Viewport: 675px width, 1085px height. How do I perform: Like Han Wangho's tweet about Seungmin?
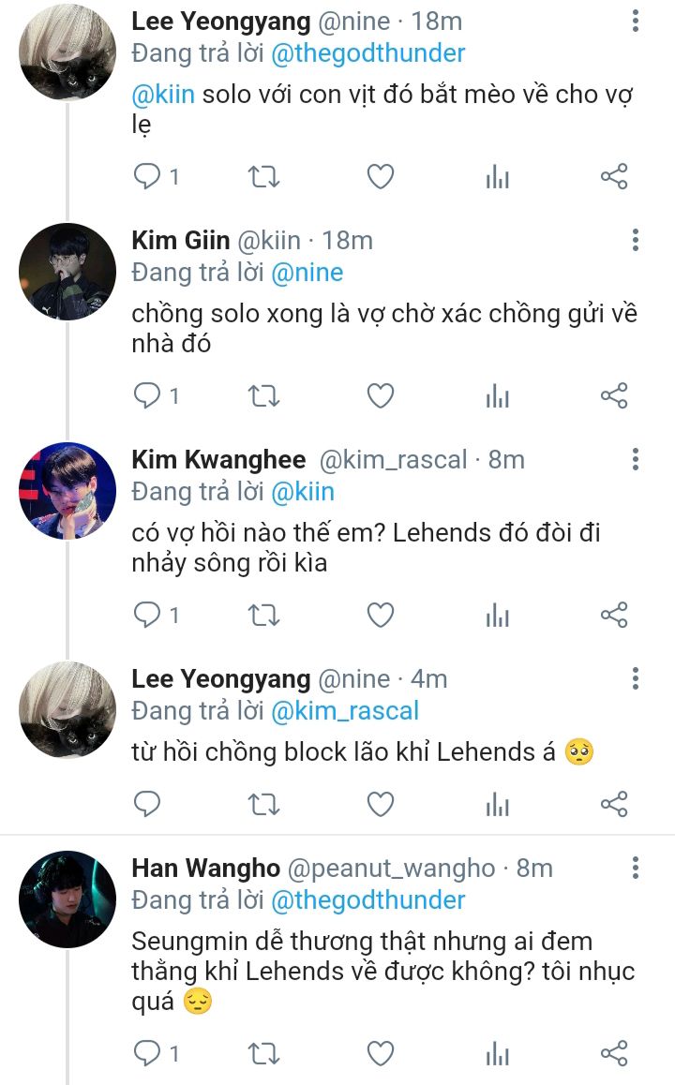[x=380, y=1053]
